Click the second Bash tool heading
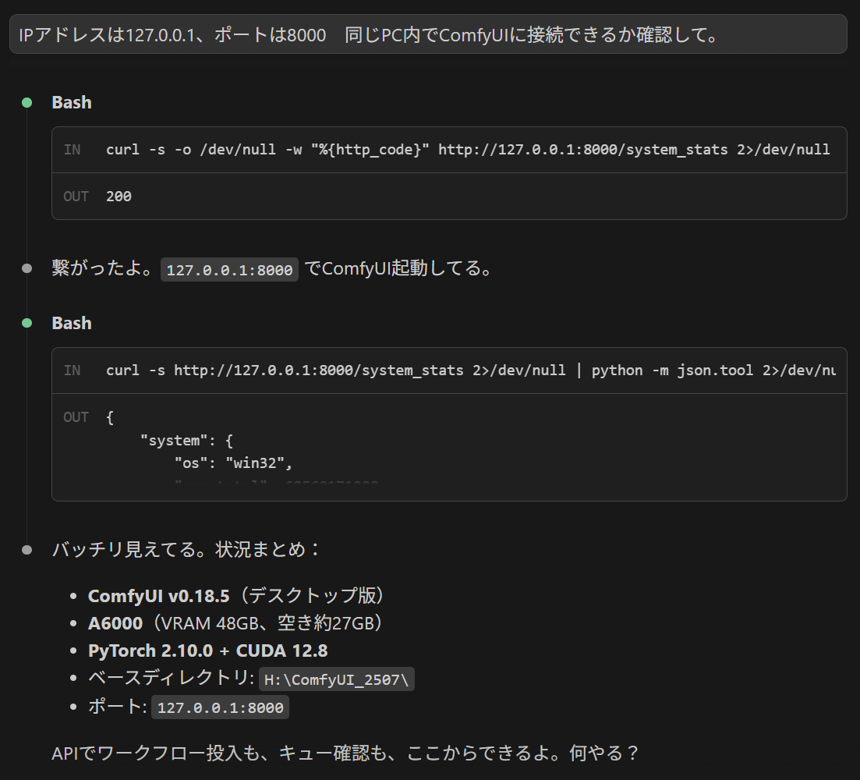The width and height of the screenshot is (860, 780). point(71,323)
